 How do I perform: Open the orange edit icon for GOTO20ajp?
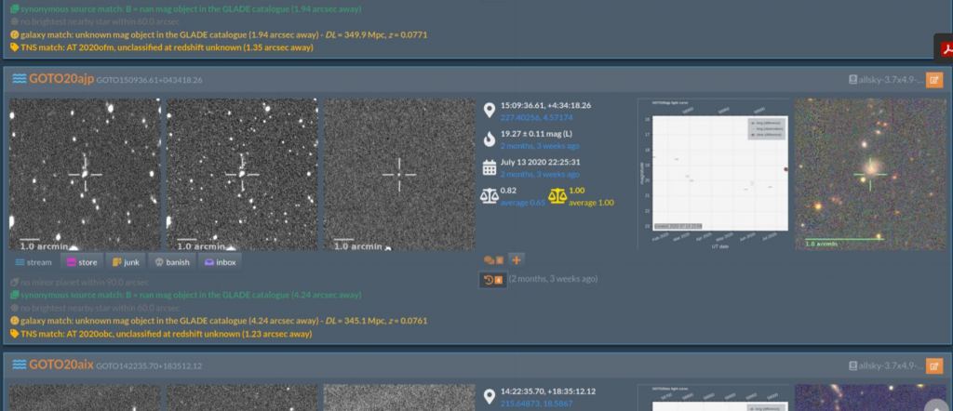coord(933,80)
